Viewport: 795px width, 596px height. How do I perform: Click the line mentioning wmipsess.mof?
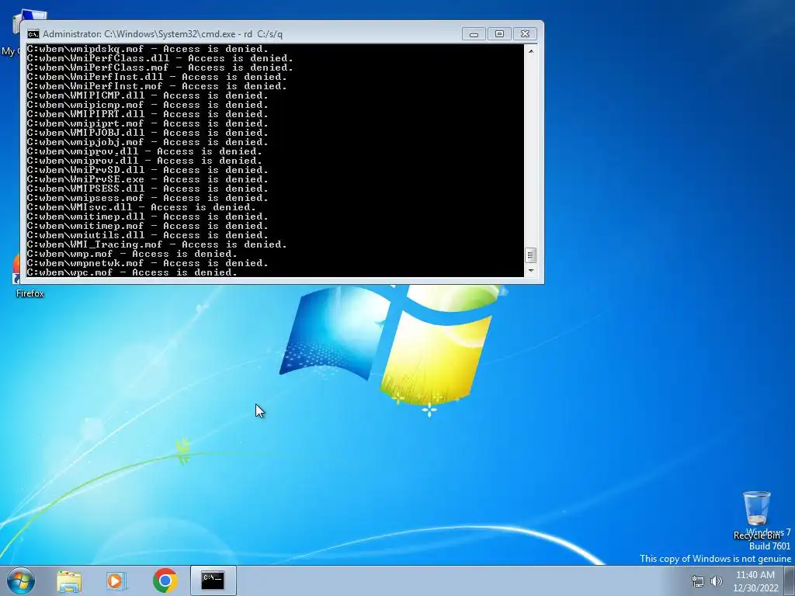pyautogui.click(x=148, y=198)
